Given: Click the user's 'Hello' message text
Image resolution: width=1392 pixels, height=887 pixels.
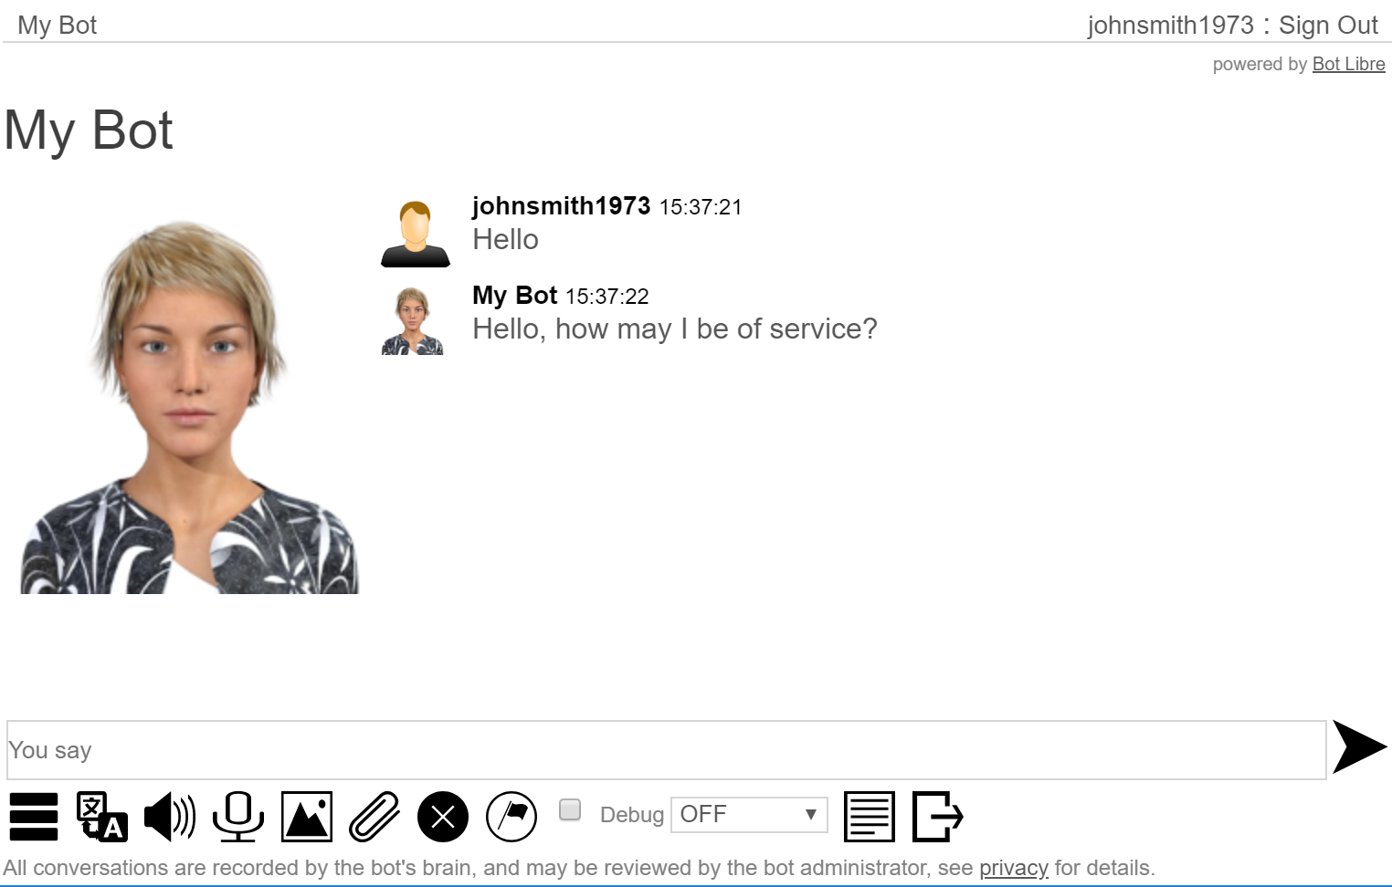Looking at the screenshot, I should 505,239.
